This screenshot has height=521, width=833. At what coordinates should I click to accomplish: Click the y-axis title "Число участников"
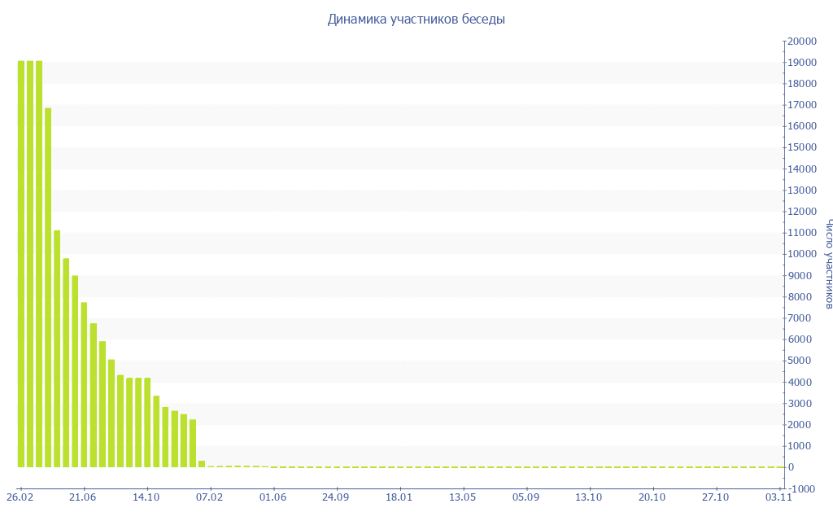828,264
